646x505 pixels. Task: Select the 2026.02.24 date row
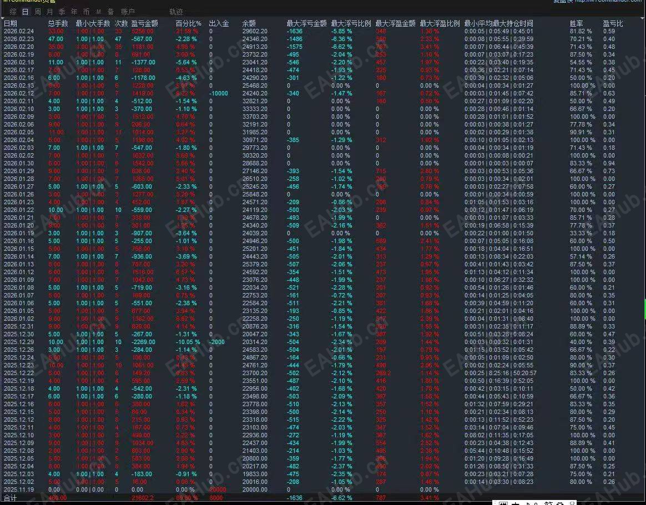click(19, 31)
